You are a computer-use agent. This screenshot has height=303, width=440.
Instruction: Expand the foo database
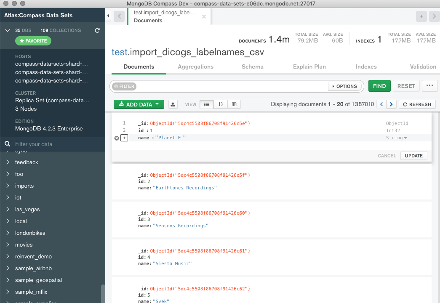coord(8,174)
